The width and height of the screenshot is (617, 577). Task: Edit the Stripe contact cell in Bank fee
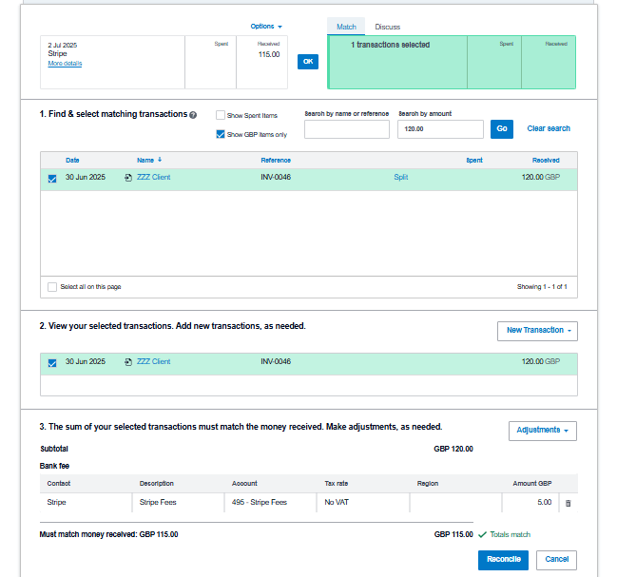tap(86, 503)
